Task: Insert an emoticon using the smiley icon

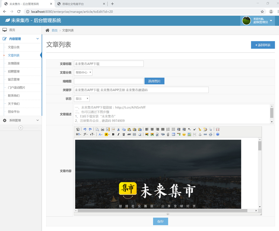Action: coord(184,135)
